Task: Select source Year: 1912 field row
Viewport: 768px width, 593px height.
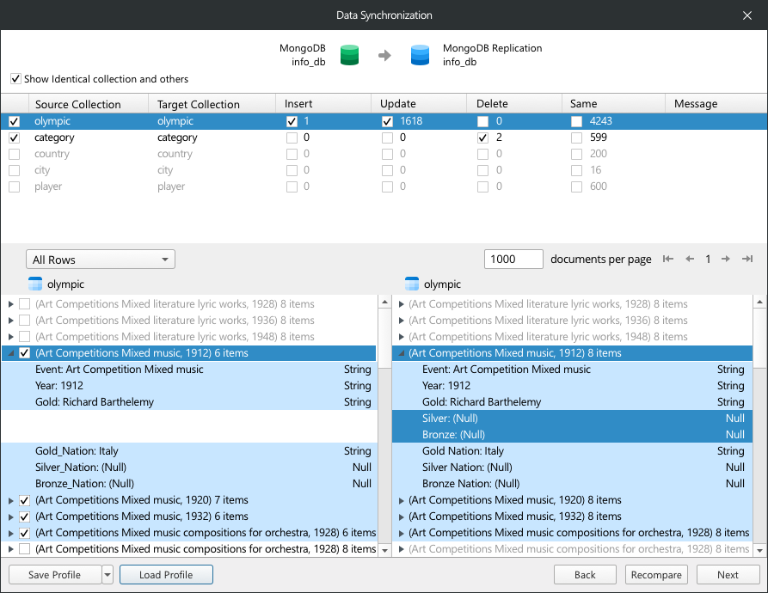Action: (x=189, y=386)
